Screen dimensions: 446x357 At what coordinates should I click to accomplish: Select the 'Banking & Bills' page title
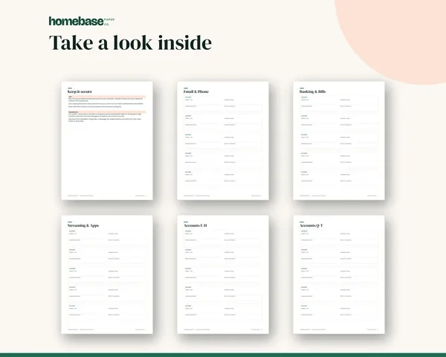click(313, 91)
